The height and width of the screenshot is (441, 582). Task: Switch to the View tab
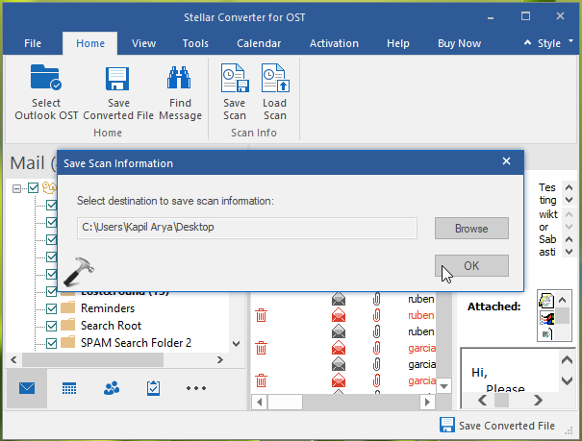143,43
